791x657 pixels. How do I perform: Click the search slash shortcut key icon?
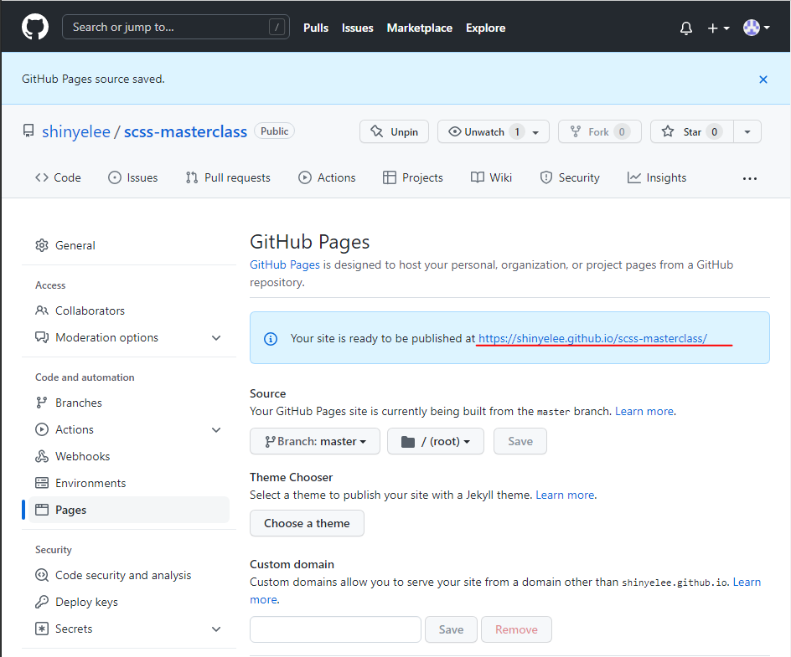tap(277, 28)
